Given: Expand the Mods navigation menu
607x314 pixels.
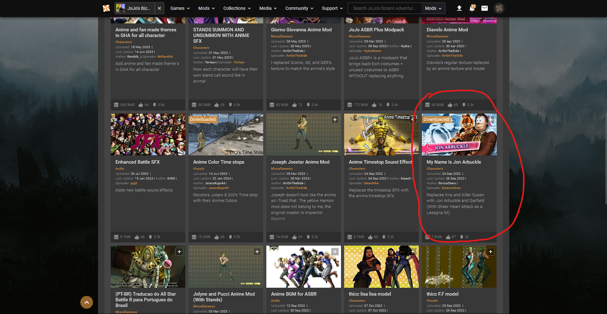Looking at the screenshot, I should 207,8.
